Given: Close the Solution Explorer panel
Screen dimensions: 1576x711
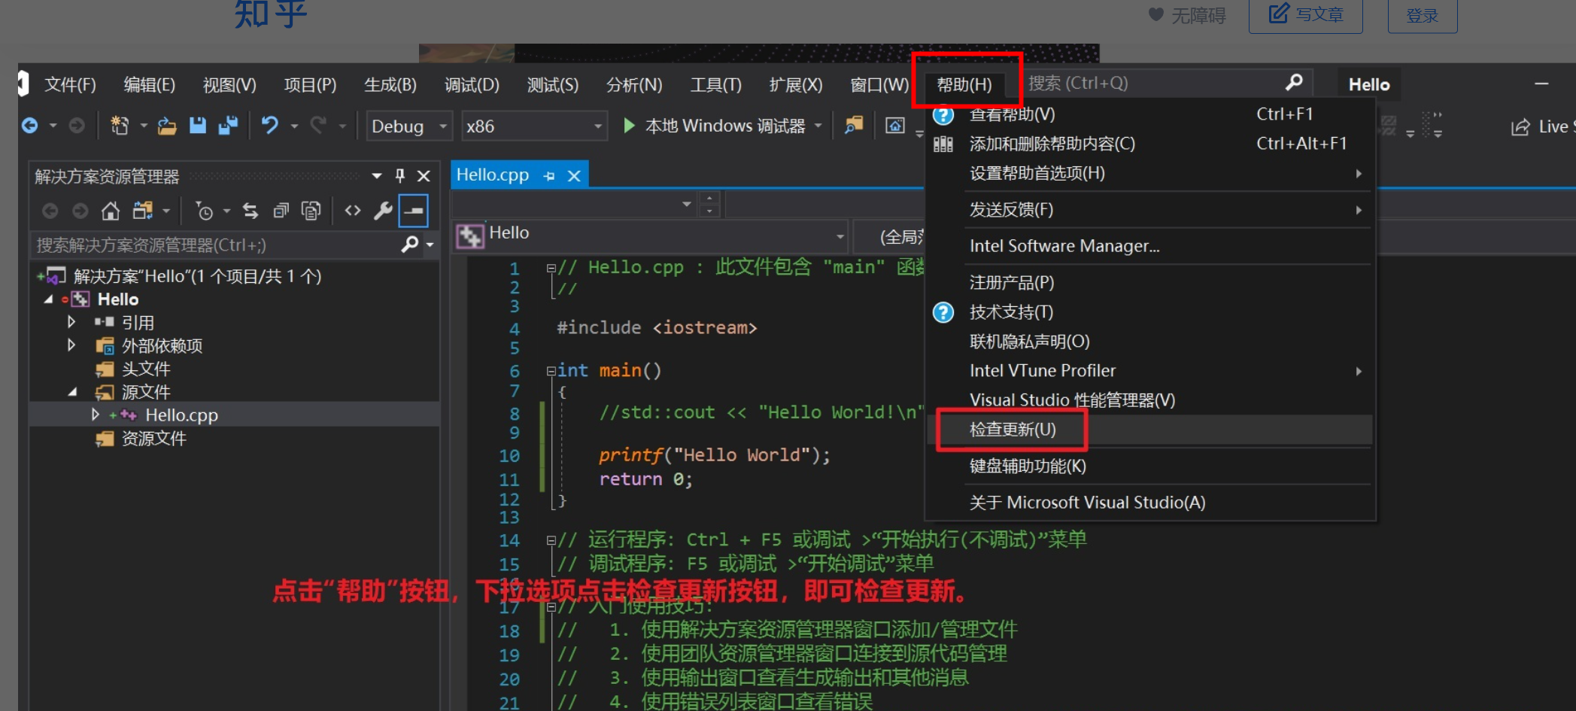Looking at the screenshot, I should [x=424, y=176].
